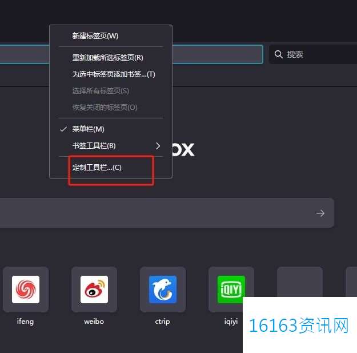Click the magnifier icon in search box
Viewport: 357px width, 353px height.
(278, 54)
